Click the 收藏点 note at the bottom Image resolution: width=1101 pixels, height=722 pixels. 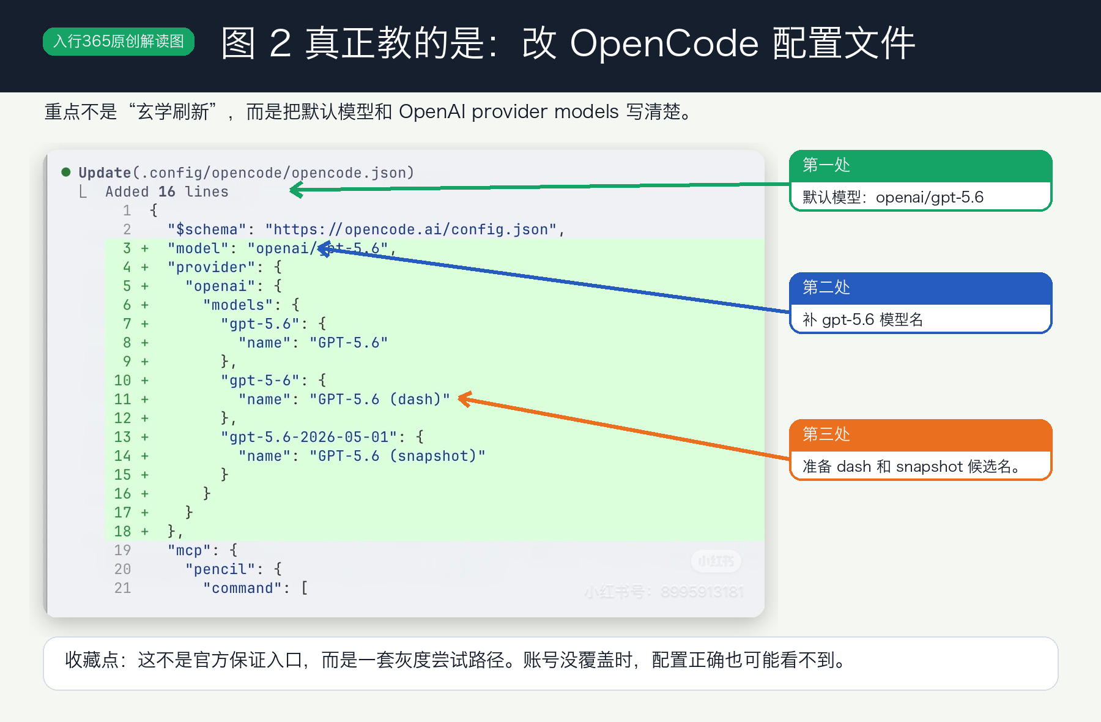[550, 663]
